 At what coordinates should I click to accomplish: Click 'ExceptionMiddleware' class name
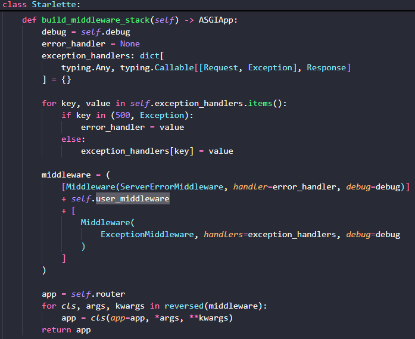coord(147,234)
